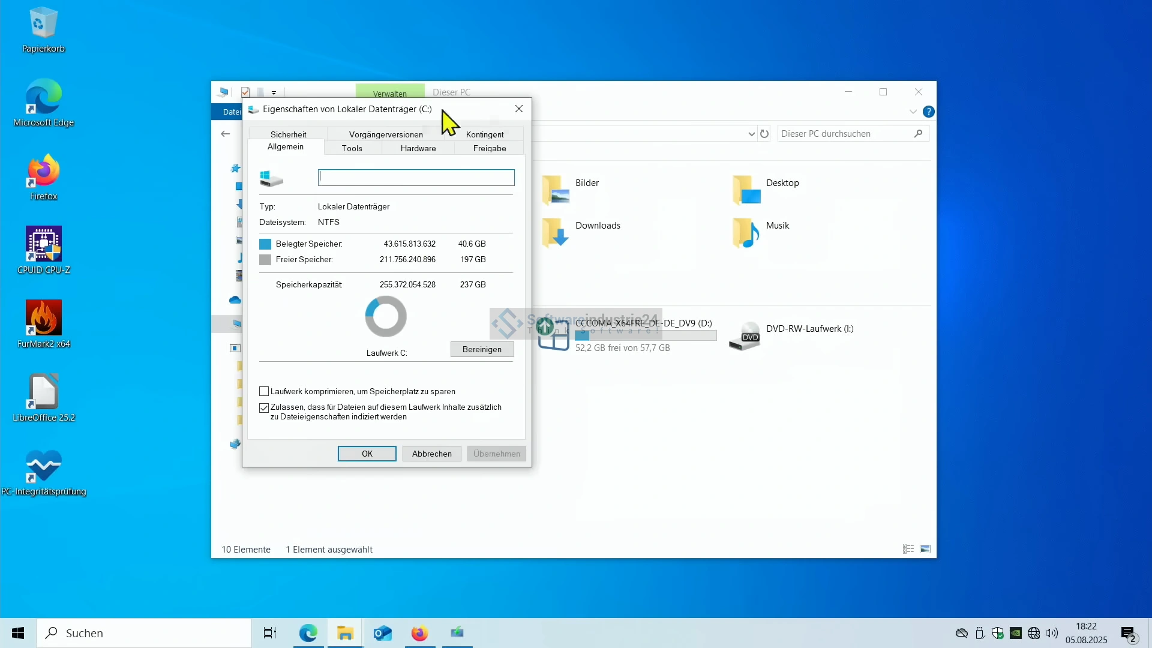
Task: Uncheck the file indexing Zulassen checkbox
Action: tap(264, 407)
